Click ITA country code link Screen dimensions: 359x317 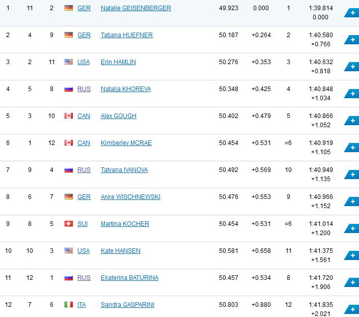(81, 305)
